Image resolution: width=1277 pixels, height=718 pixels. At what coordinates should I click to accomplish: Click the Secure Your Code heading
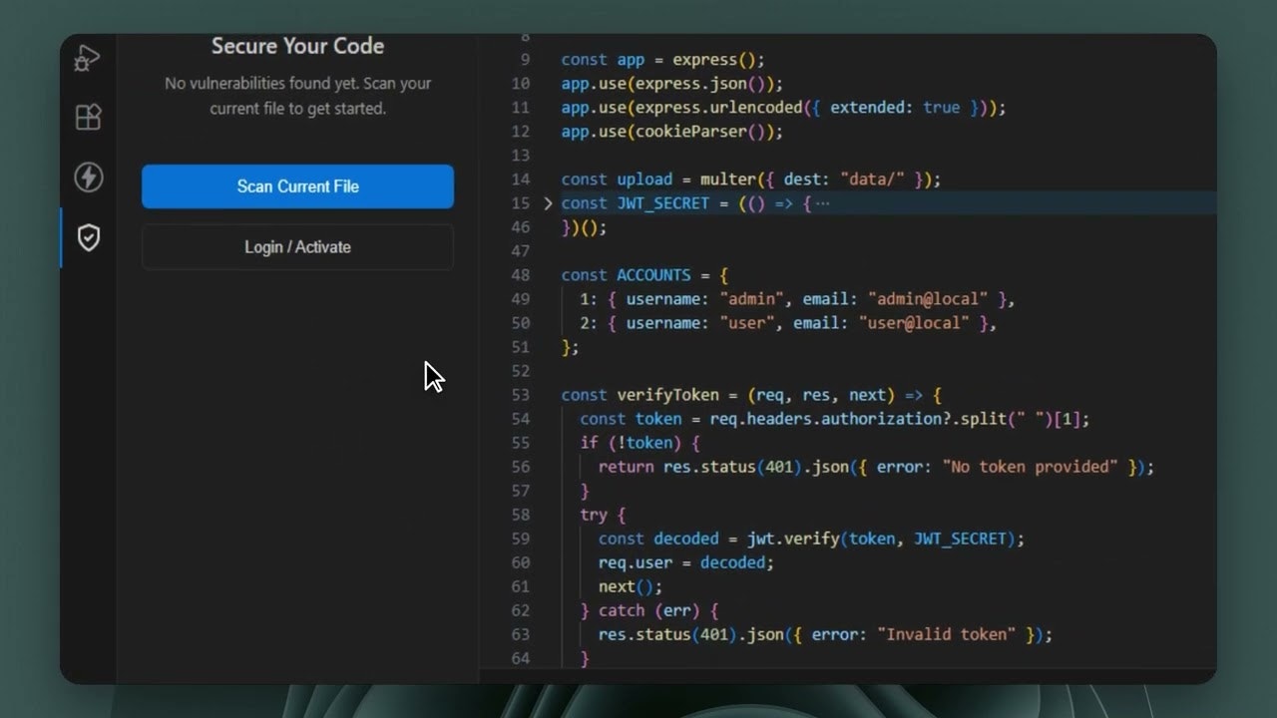coord(297,46)
